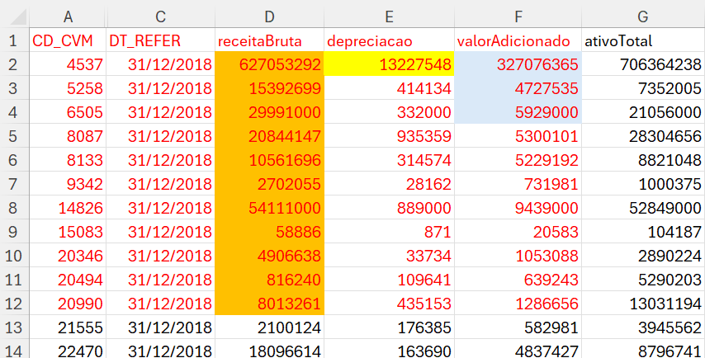The height and width of the screenshot is (358, 705).
Task: Select the column A header
Action: click(67, 16)
